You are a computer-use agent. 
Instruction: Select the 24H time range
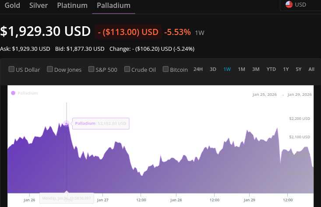[198, 69]
